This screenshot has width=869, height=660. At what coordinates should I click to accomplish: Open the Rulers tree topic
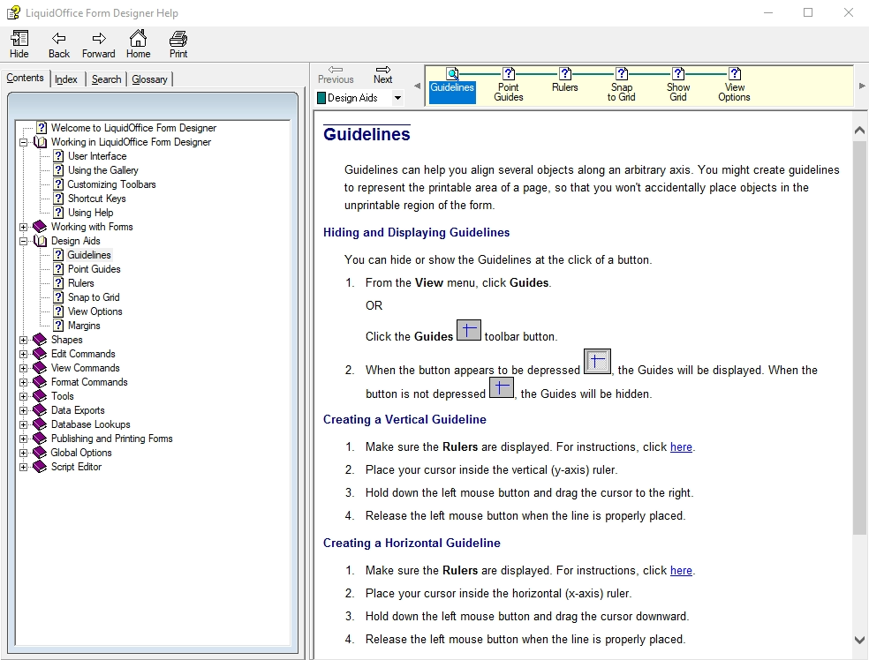(81, 283)
